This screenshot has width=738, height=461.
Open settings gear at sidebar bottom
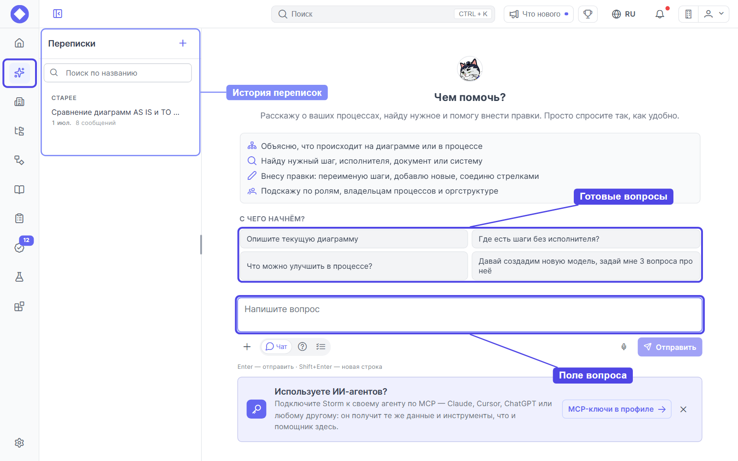click(19, 443)
